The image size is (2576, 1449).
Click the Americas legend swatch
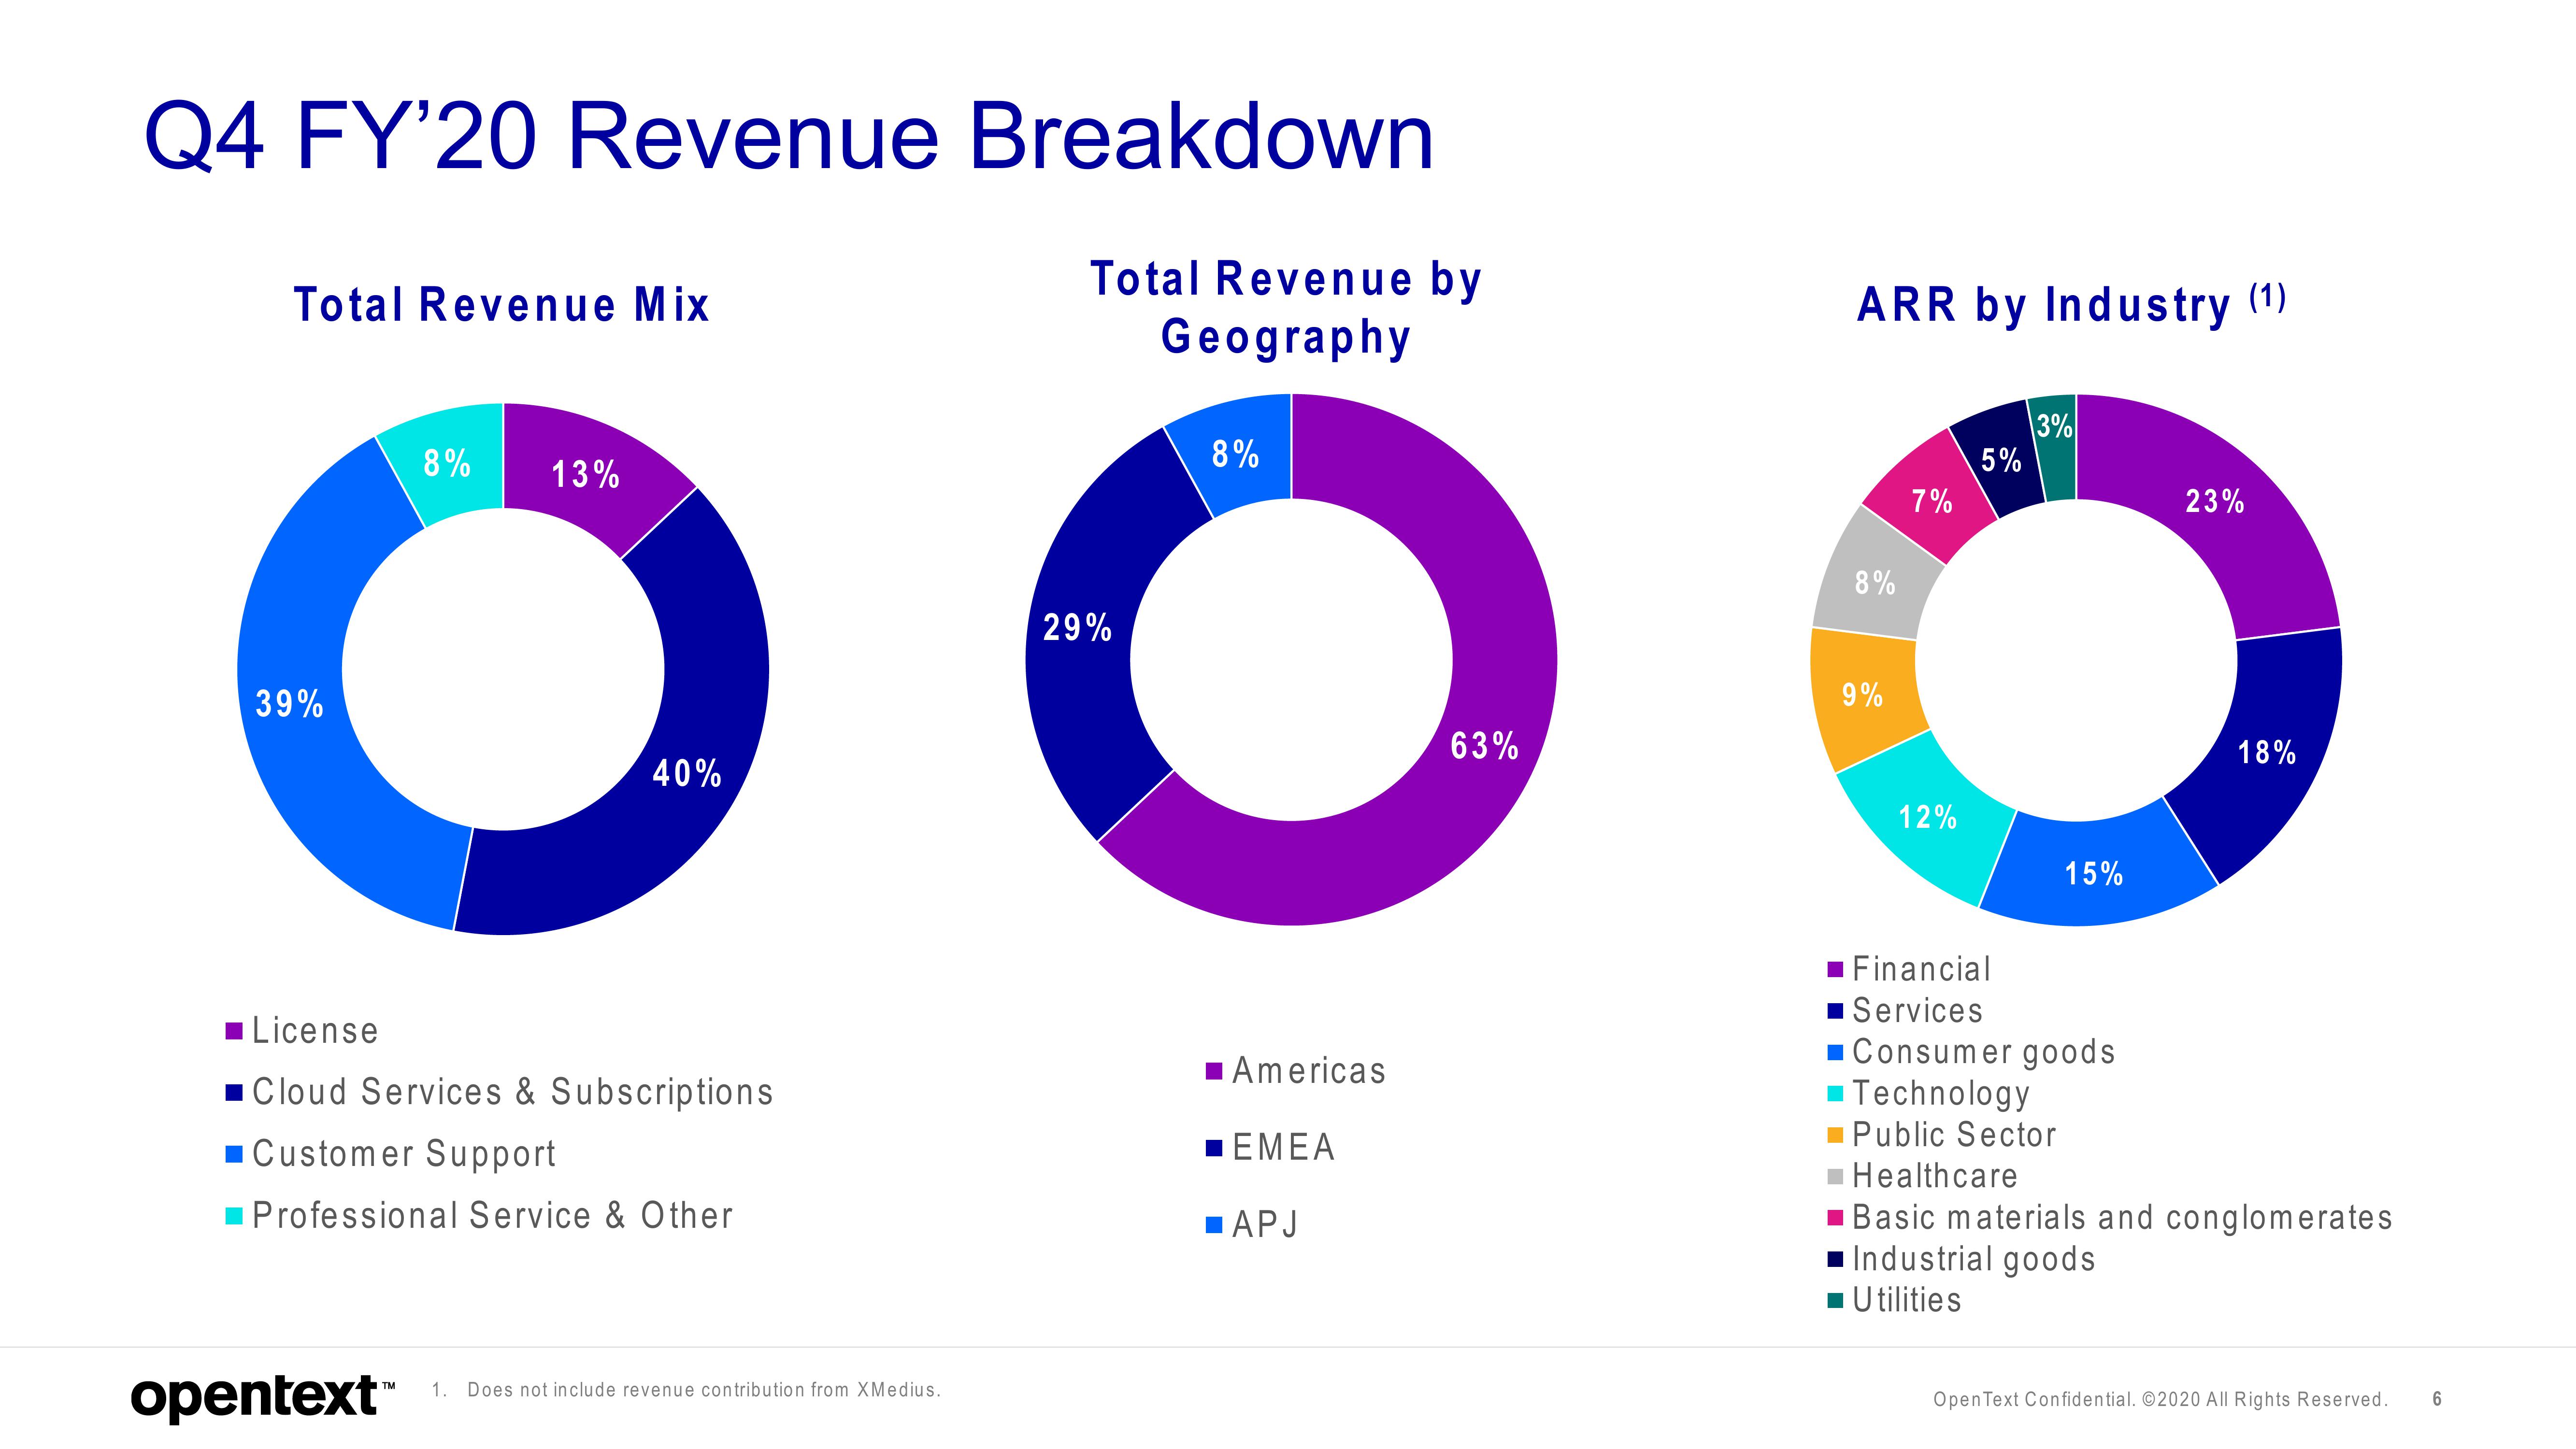[x=1214, y=1071]
